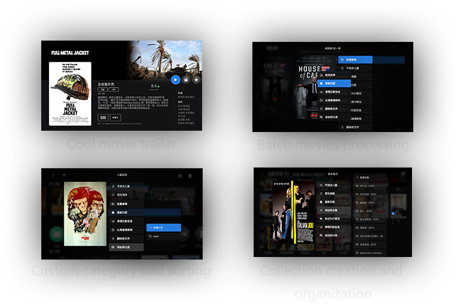Choose 从海报墙移除 in House of Cards front menu
Screen dimensions: 459x306
334,100
